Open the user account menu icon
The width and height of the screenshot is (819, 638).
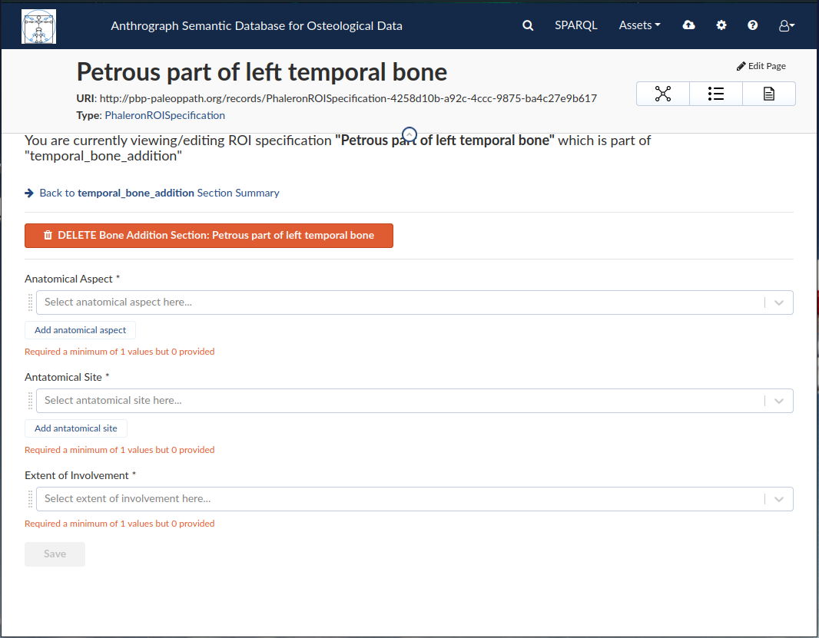click(x=786, y=25)
